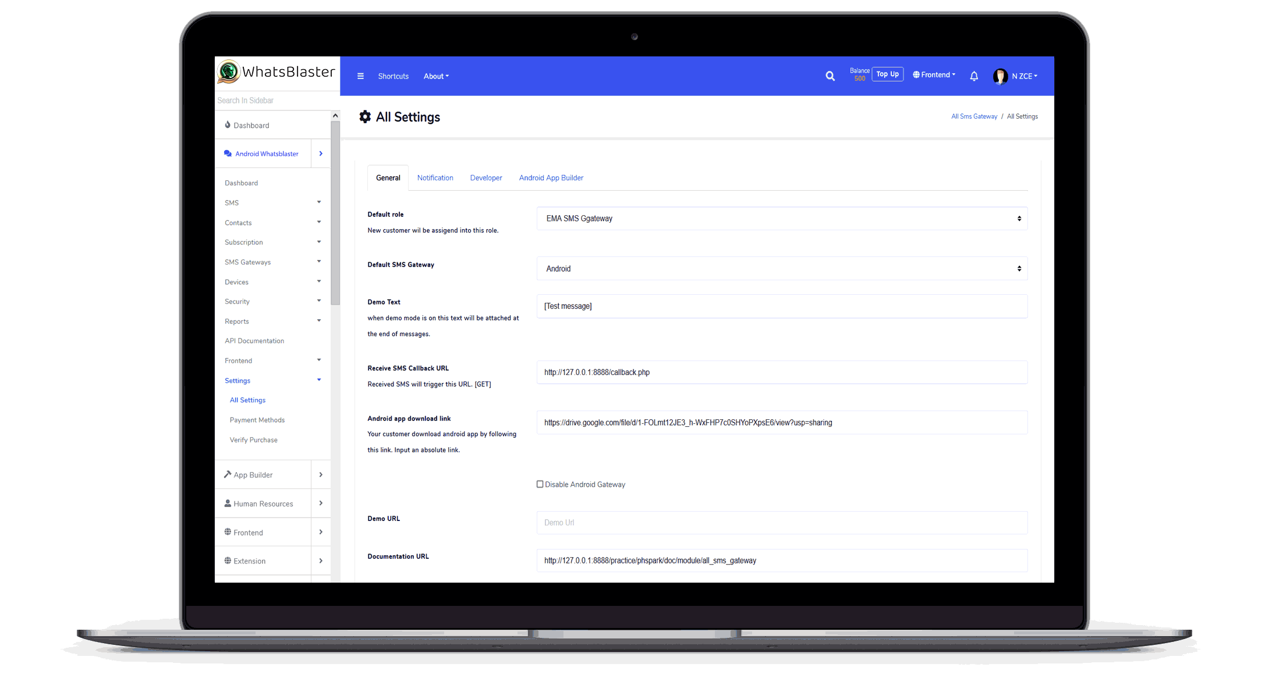Click the sidebar scrollbar up arrow
The height and width of the screenshot is (678, 1283).
coord(335,116)
